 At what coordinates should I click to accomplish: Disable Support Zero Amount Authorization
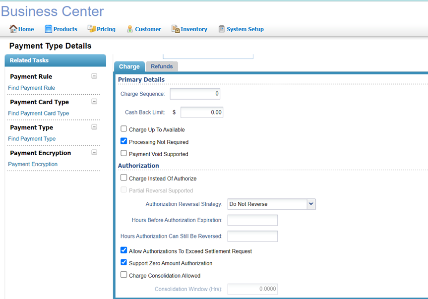[x=124, y=262]
